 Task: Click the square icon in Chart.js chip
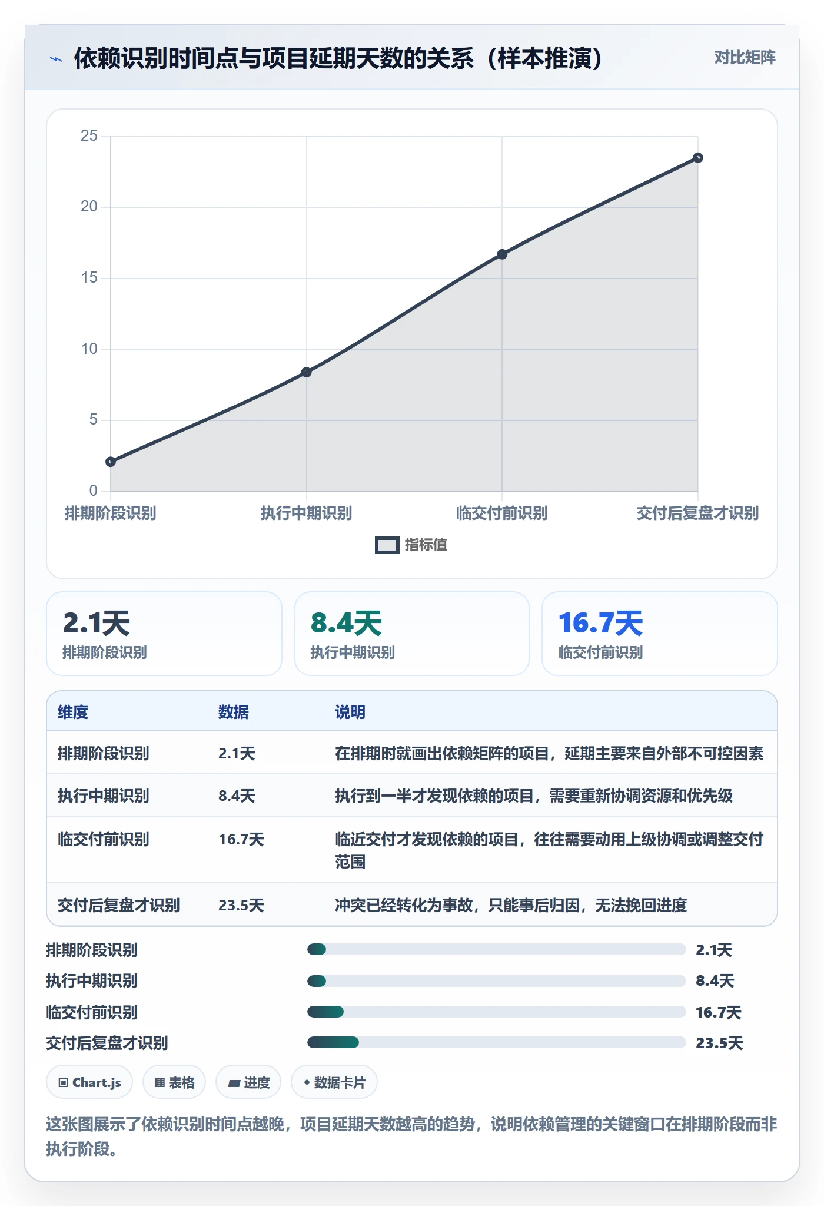click(x=64, y=1082)
